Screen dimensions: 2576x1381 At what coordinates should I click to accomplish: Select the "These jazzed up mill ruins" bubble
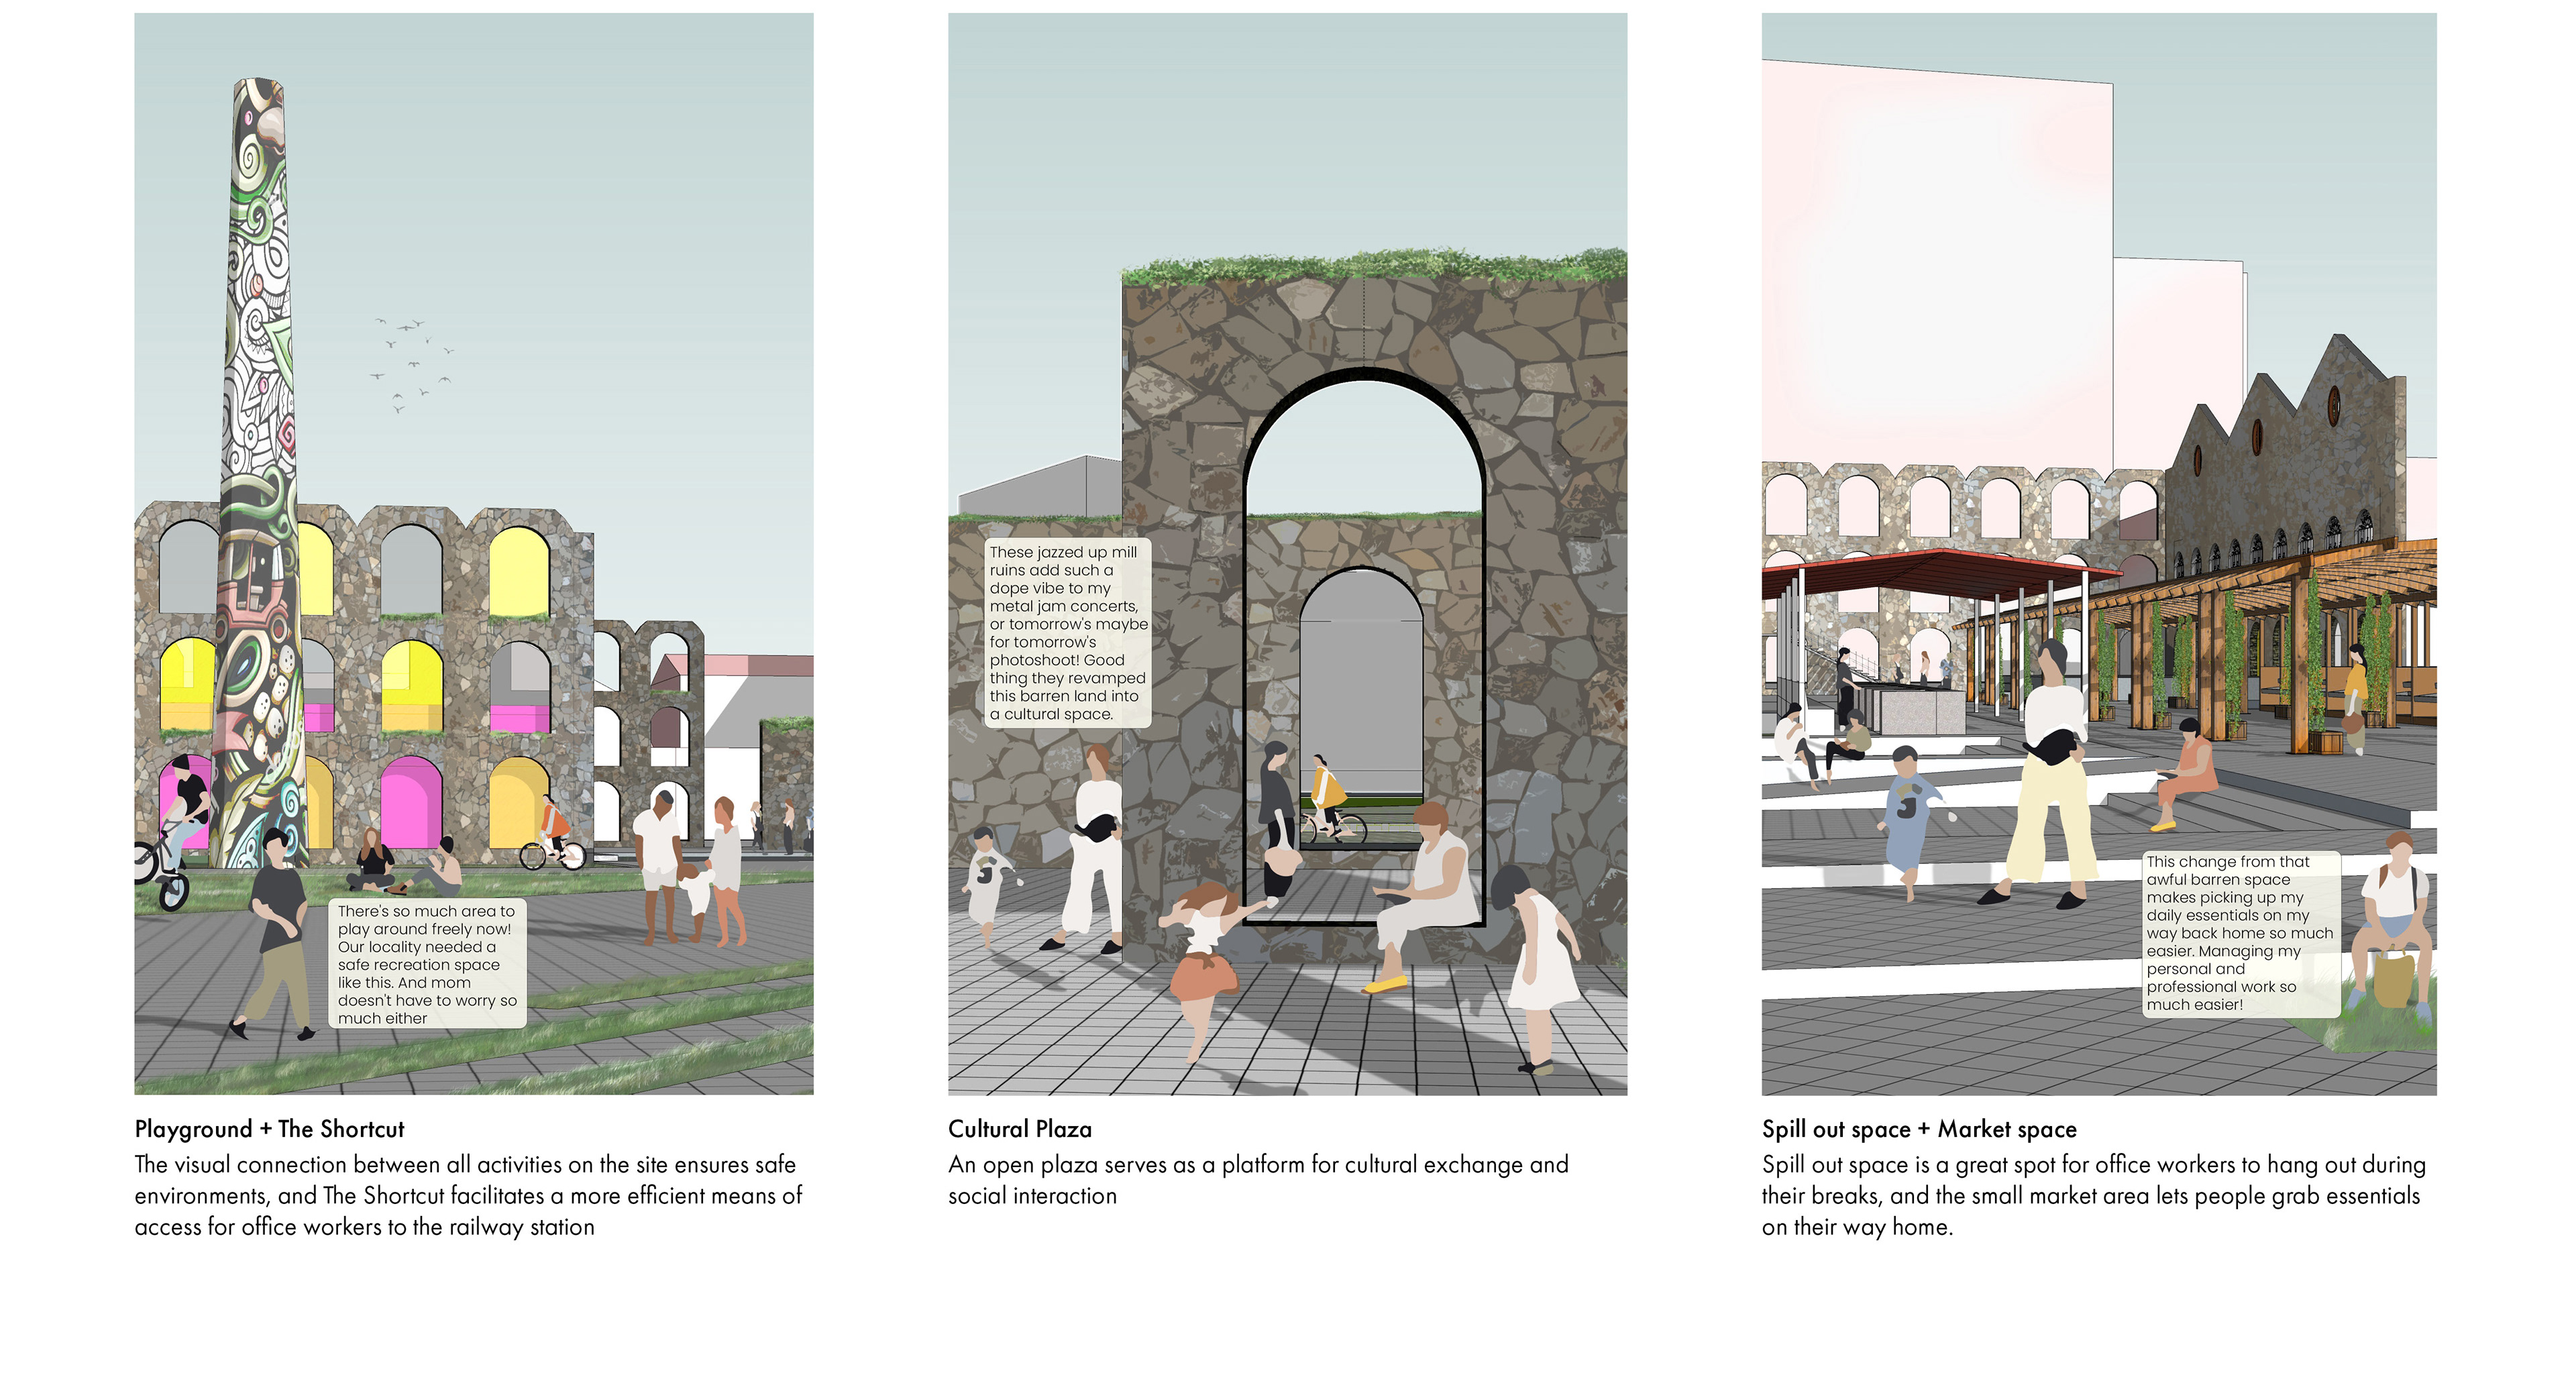click(1067, 632)
